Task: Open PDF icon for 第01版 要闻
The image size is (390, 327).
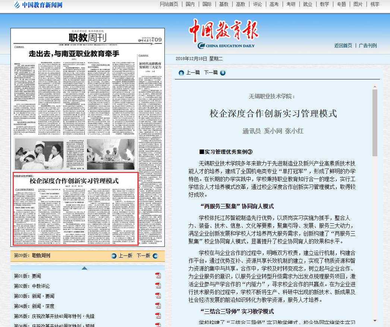Action: pyautogui.click(x=158, y=276)
